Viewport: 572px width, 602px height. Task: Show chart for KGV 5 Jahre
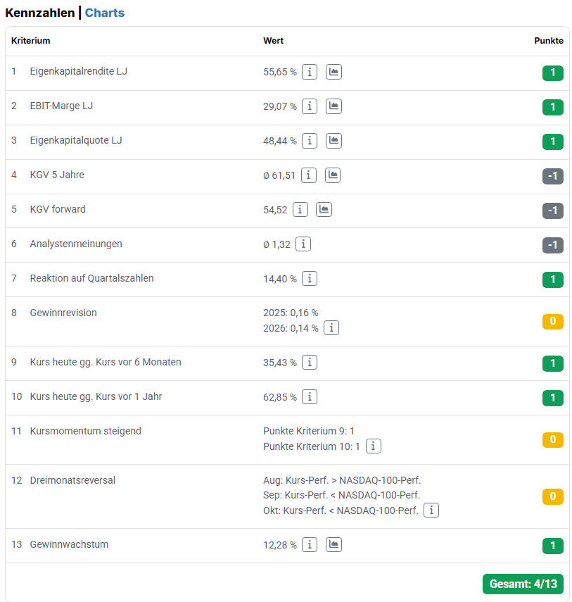(x=333, y=175)
